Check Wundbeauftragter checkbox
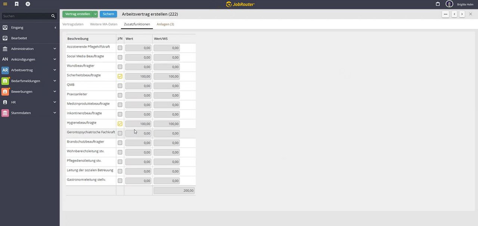The image size is (478, 226). click(x=120, y=67)
